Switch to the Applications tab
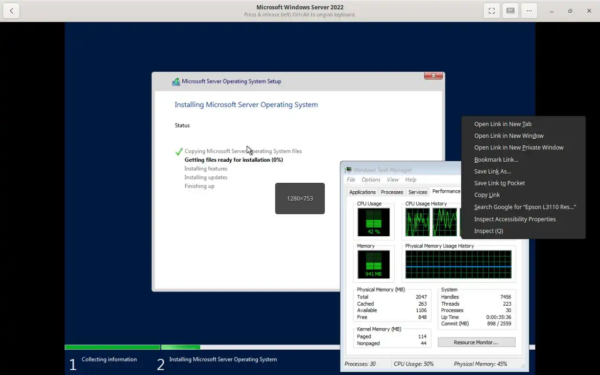This screenshot has width=600, height=375. tap(362, 192)
